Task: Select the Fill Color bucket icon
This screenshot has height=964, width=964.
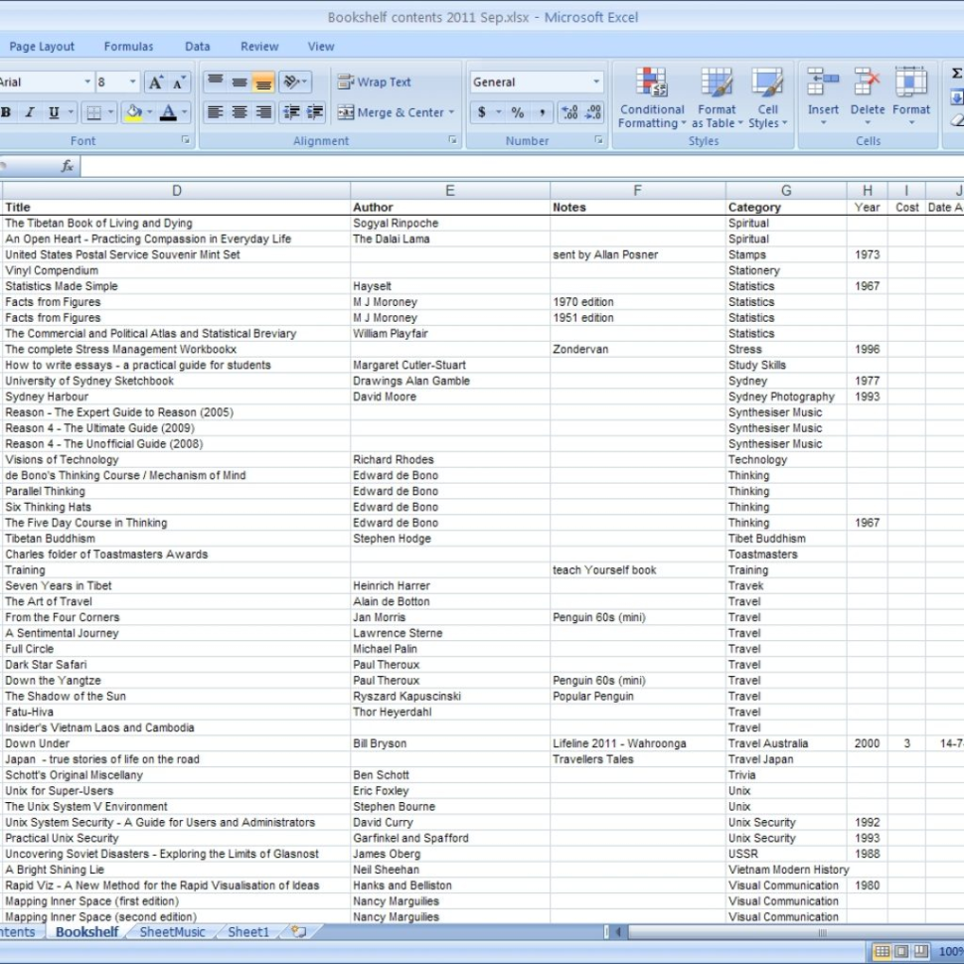Action: click(135, 112)
